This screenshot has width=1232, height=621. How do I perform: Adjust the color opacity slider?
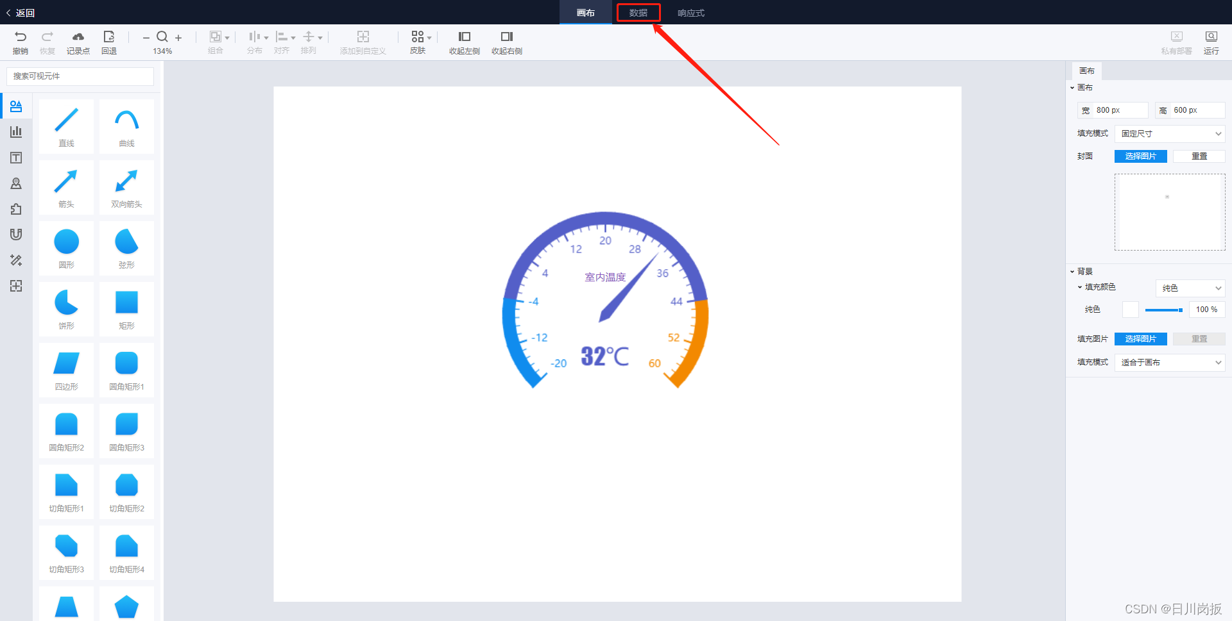1164,310
